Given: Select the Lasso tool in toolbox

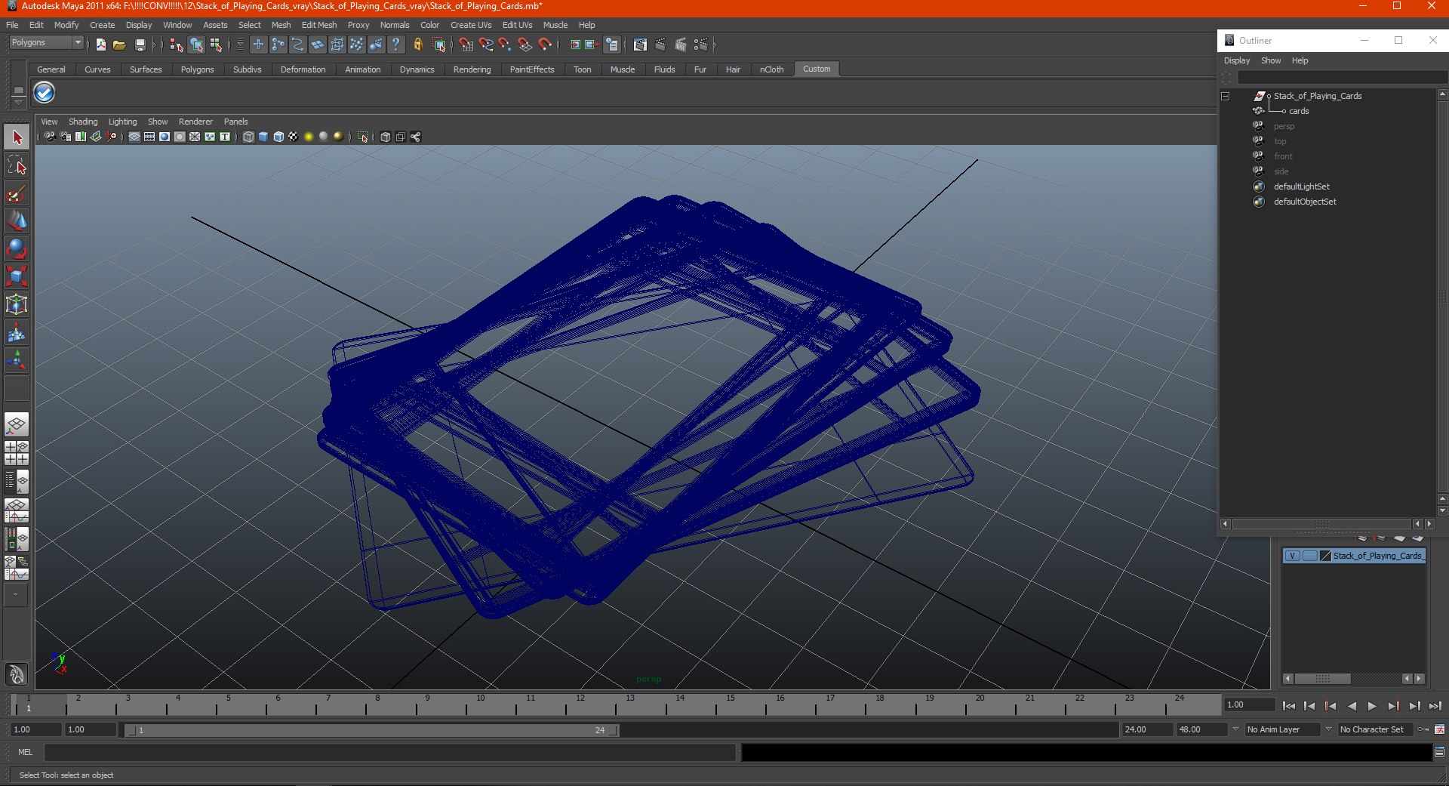Looking at the screenshot, I should tap(17, 165).
